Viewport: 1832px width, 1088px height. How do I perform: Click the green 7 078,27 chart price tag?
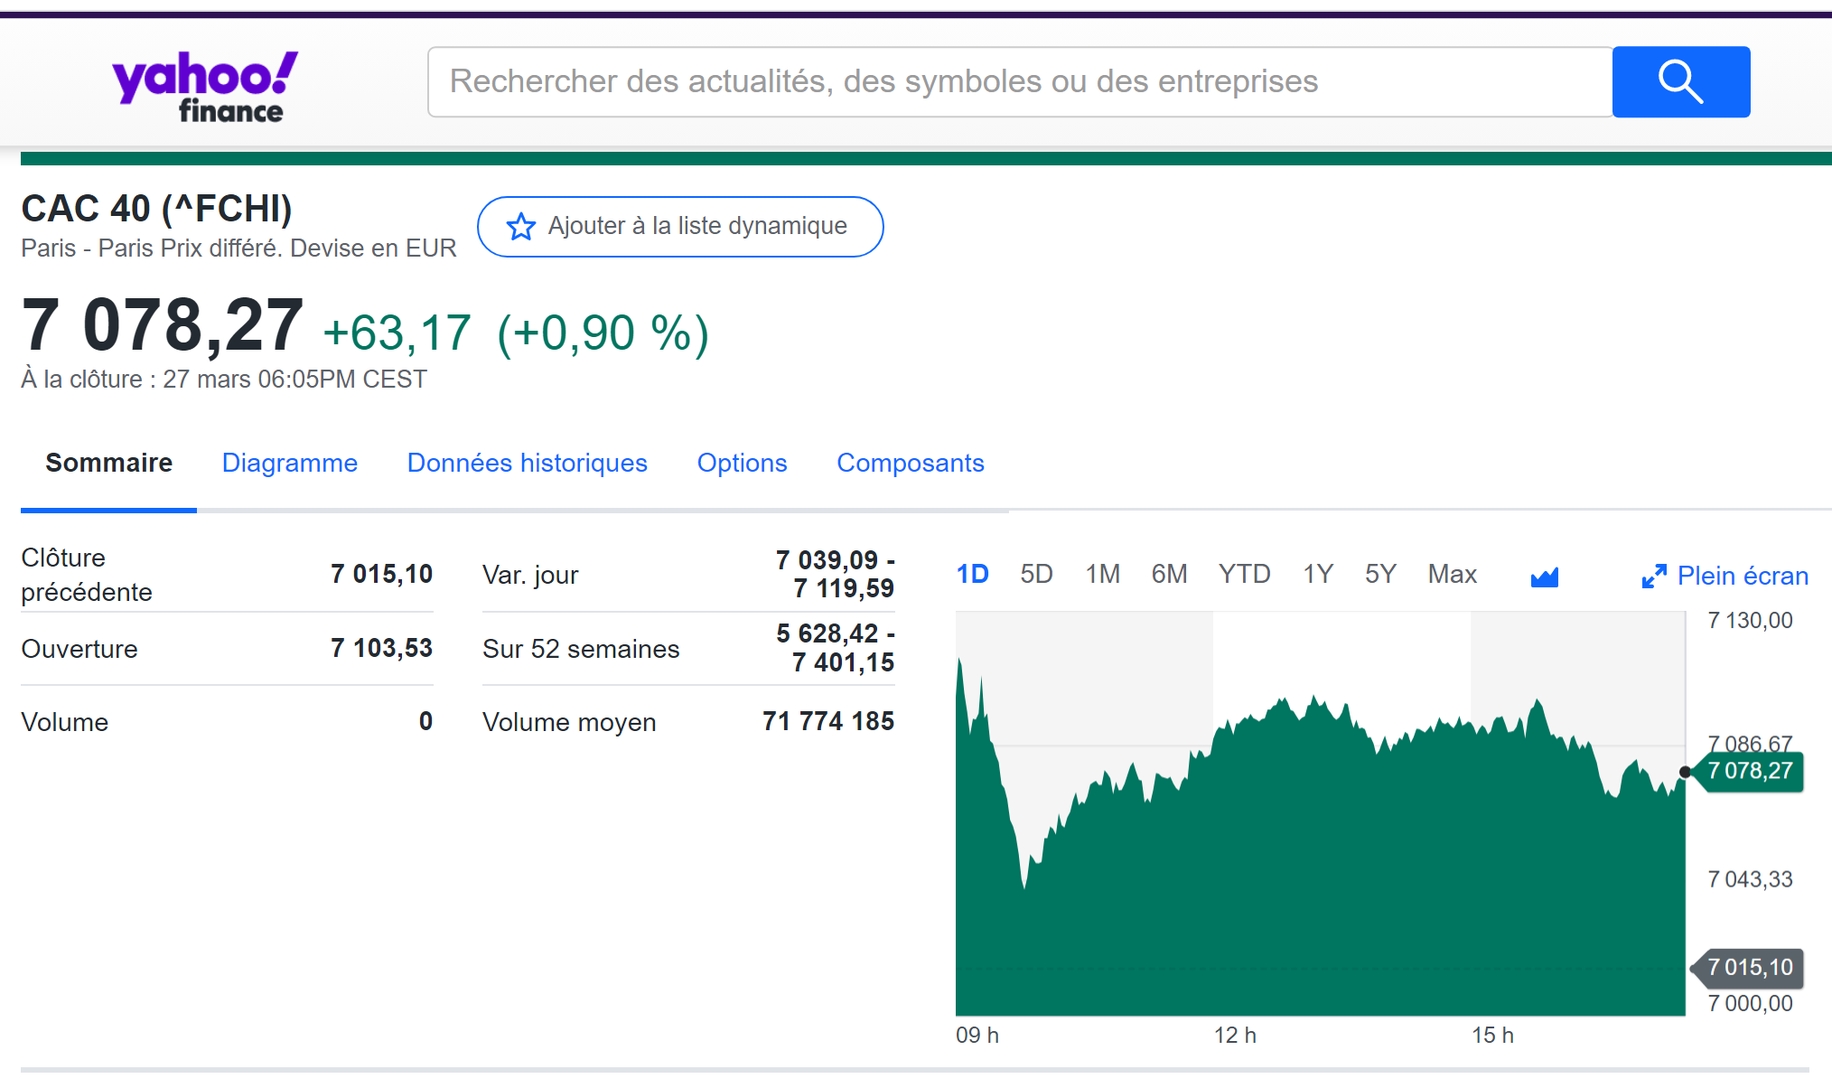[x=1750, y=772]
